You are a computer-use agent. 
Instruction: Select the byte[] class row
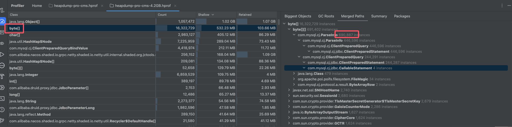pos(142,28)
